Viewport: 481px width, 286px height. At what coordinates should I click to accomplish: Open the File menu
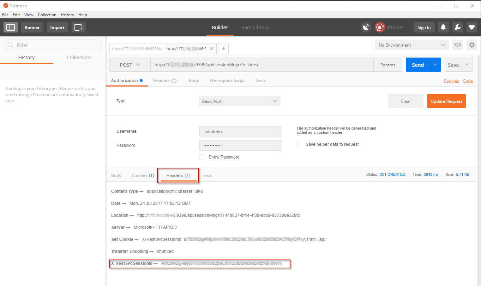[5, 15]
